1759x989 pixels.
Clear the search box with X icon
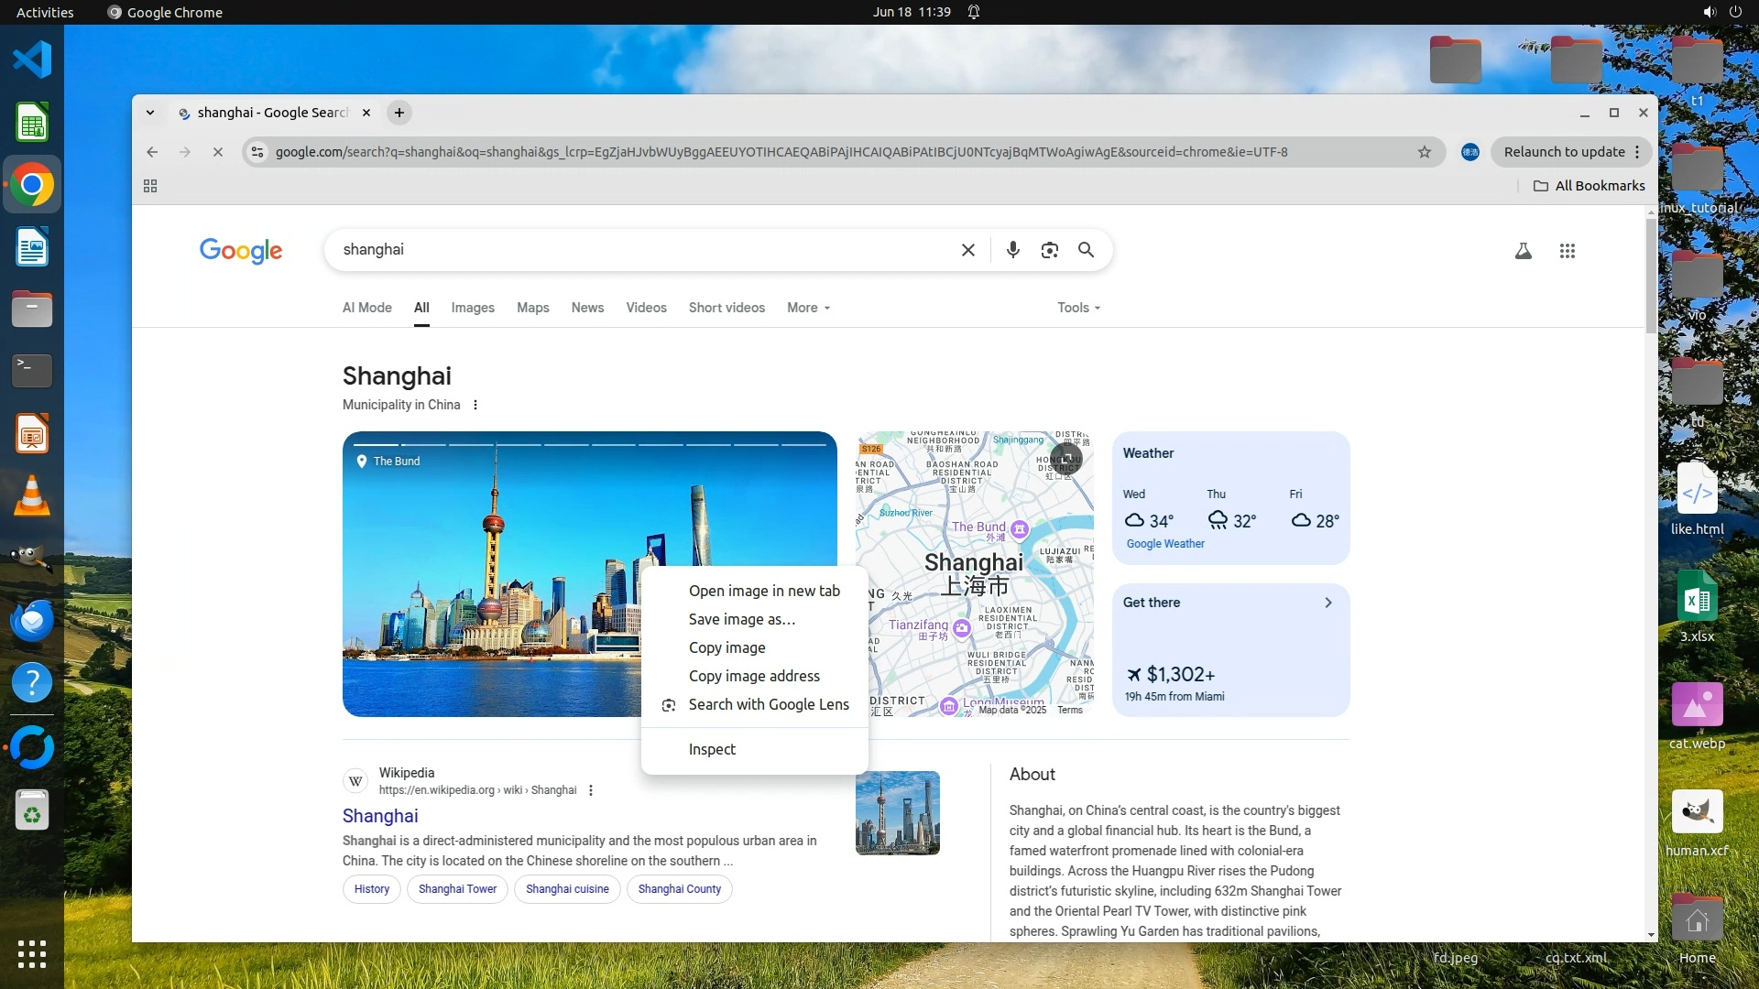tap(968, 250)
